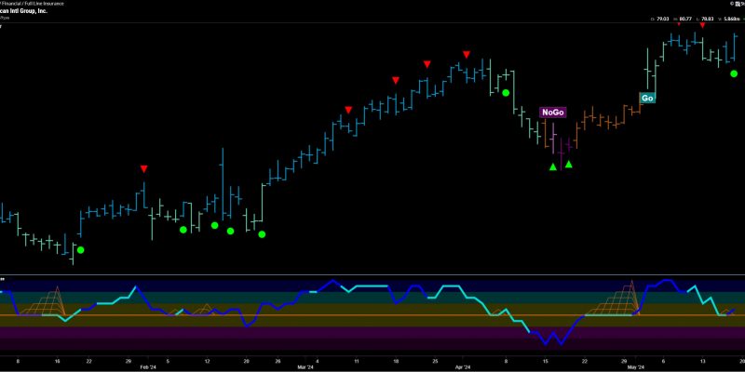This screenshot has width=745, height=372.
Task: Click the May '24 month label
Action: pyautogui.click(x=635, y=367)
